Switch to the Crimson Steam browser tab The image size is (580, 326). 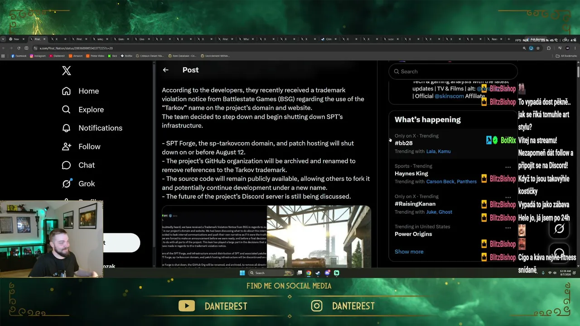tap(329, 39)
